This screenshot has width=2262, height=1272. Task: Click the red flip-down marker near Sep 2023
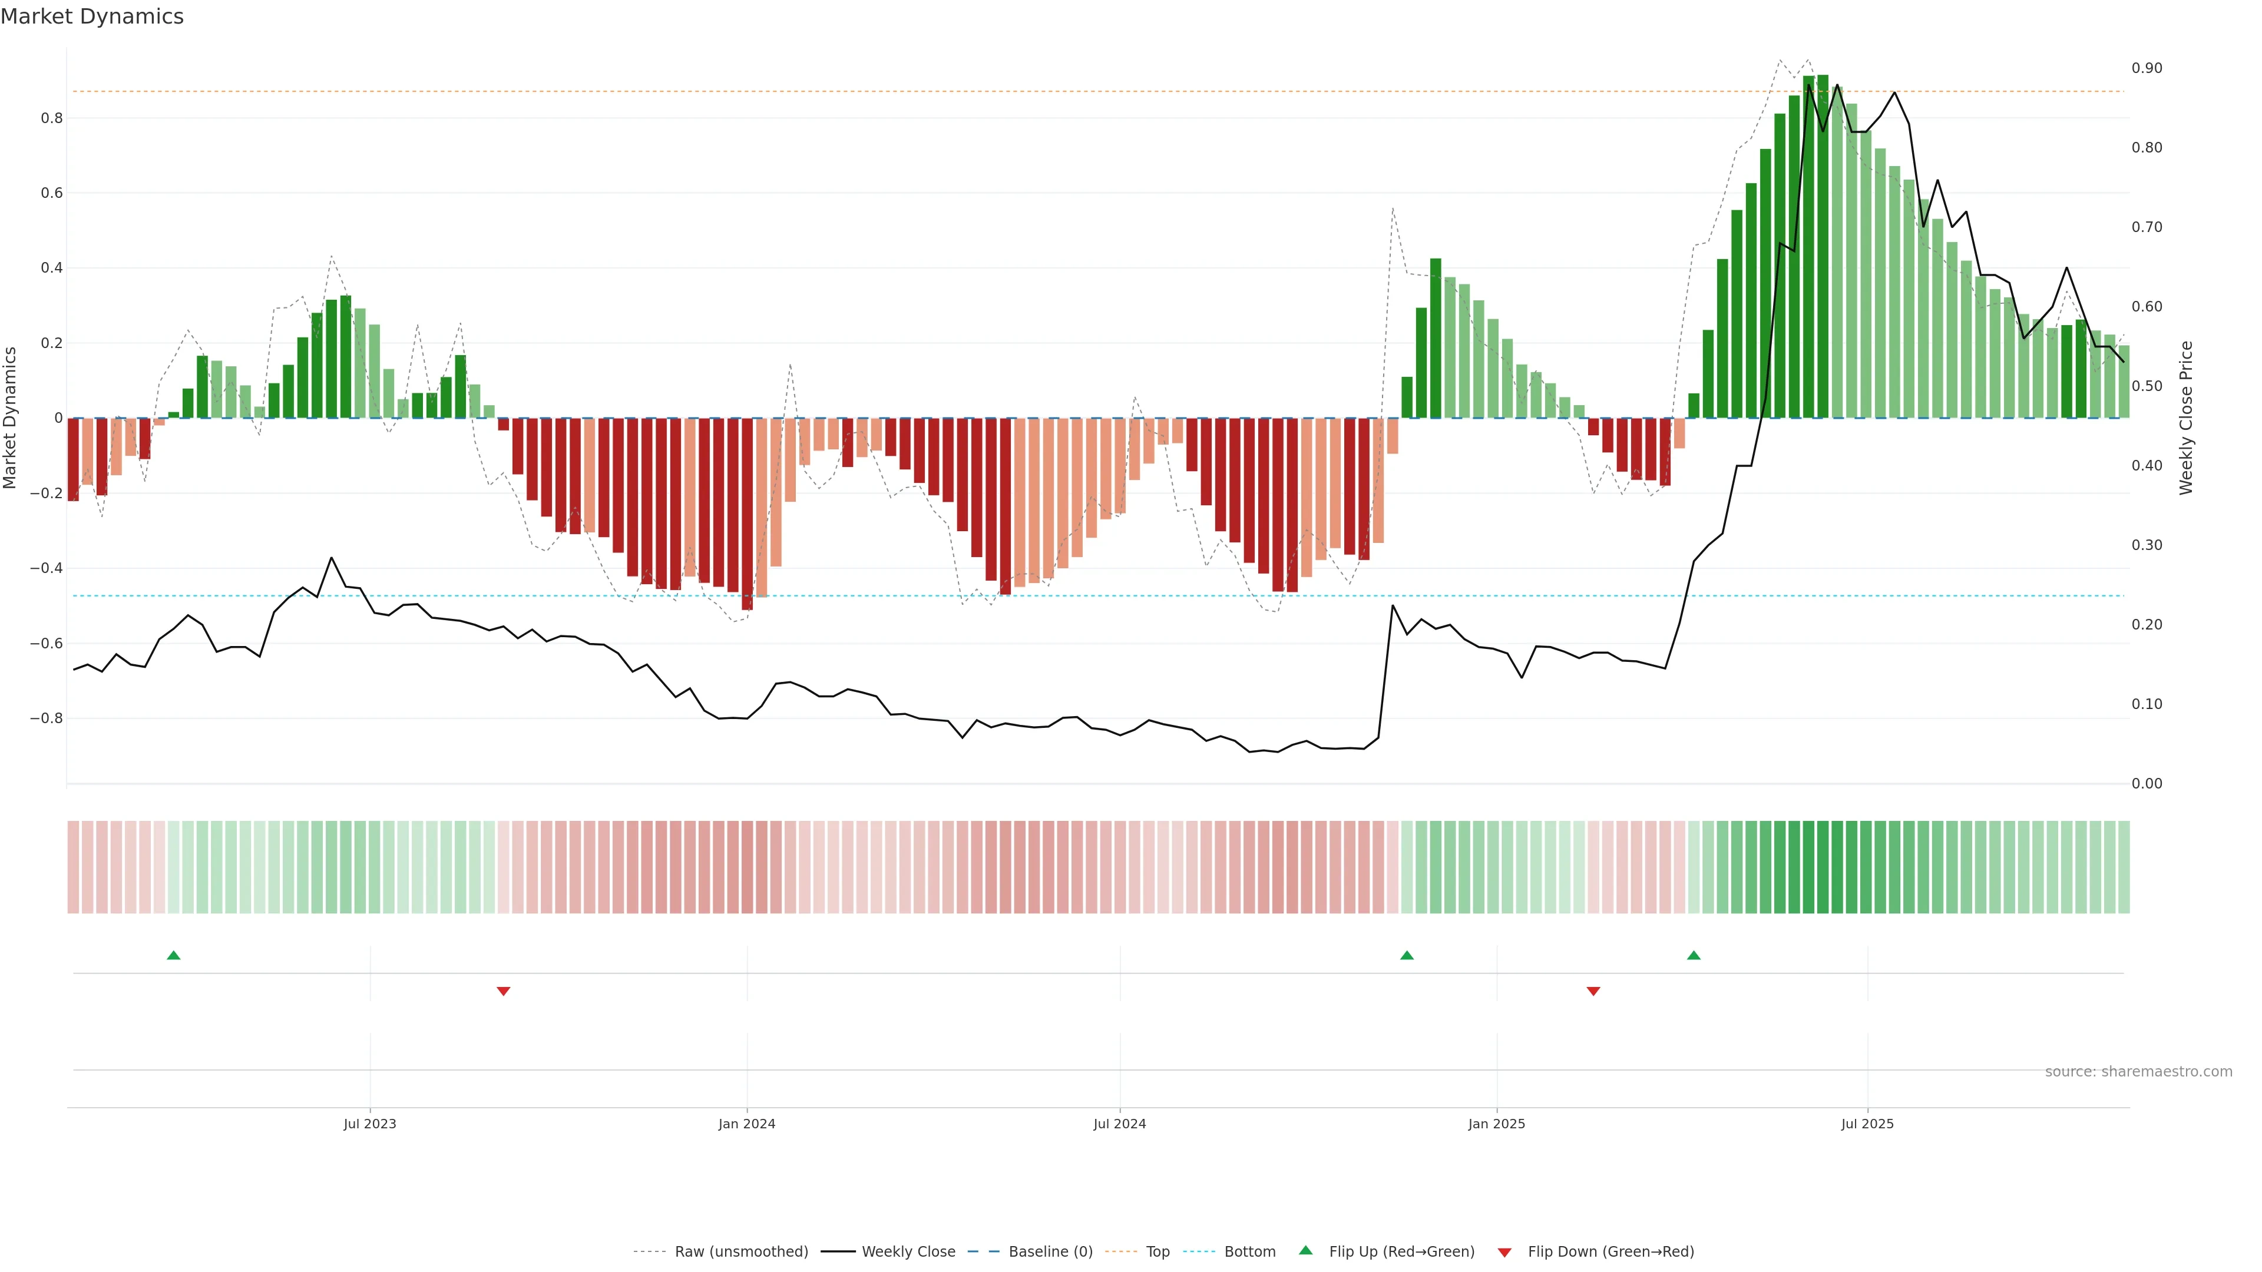pos(503,991)
